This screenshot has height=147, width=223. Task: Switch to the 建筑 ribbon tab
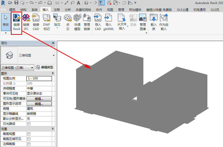(12, 10)
